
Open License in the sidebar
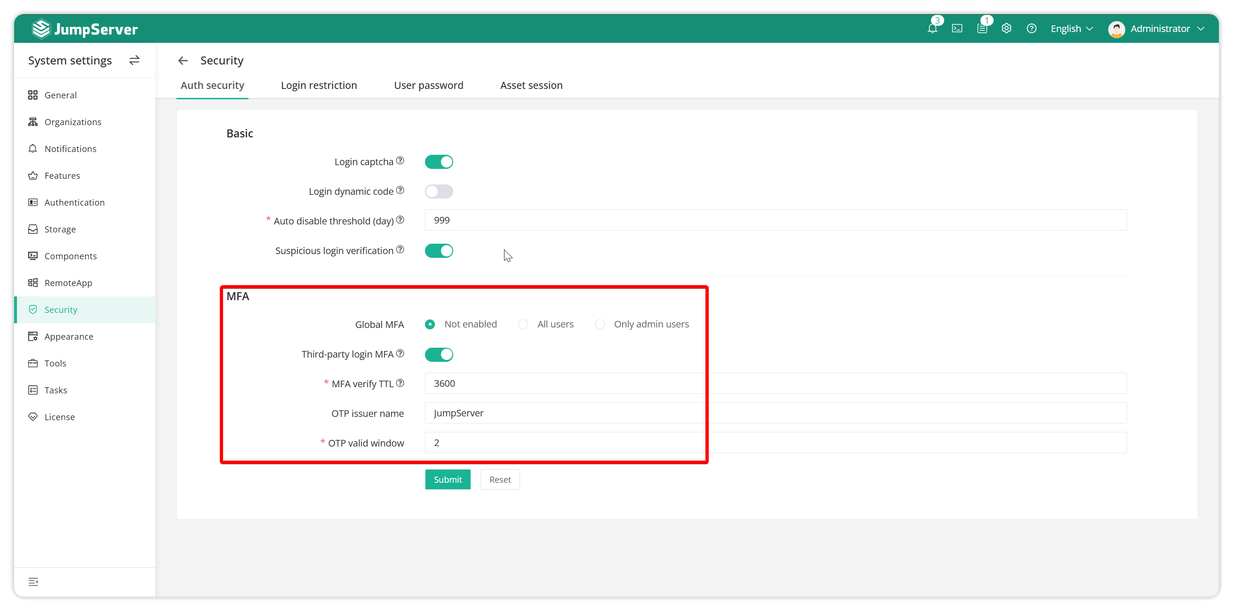85,416
